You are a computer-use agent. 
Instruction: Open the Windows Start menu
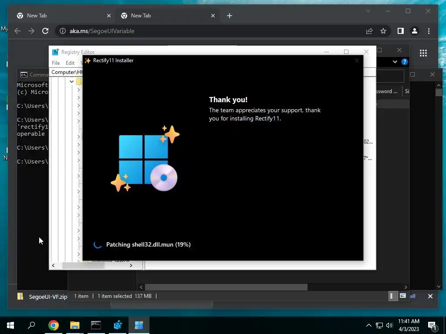(x=10, y=325)
